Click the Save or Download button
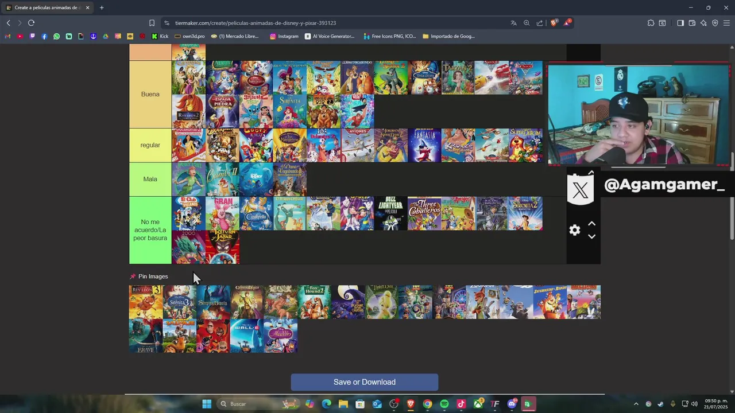The height and width of the screenshot is (413, 735). point(365,382)
